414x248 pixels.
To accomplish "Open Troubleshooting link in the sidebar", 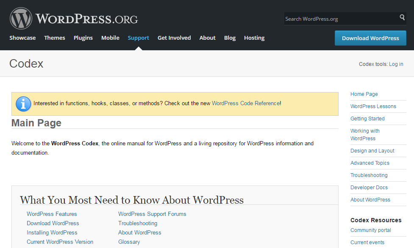I will coord(369,175).
